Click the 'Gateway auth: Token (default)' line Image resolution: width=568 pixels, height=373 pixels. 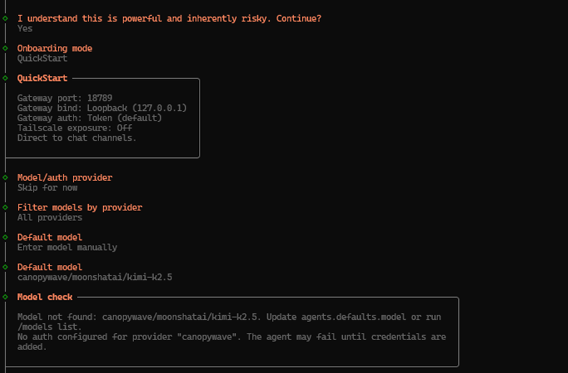point(89,118)
